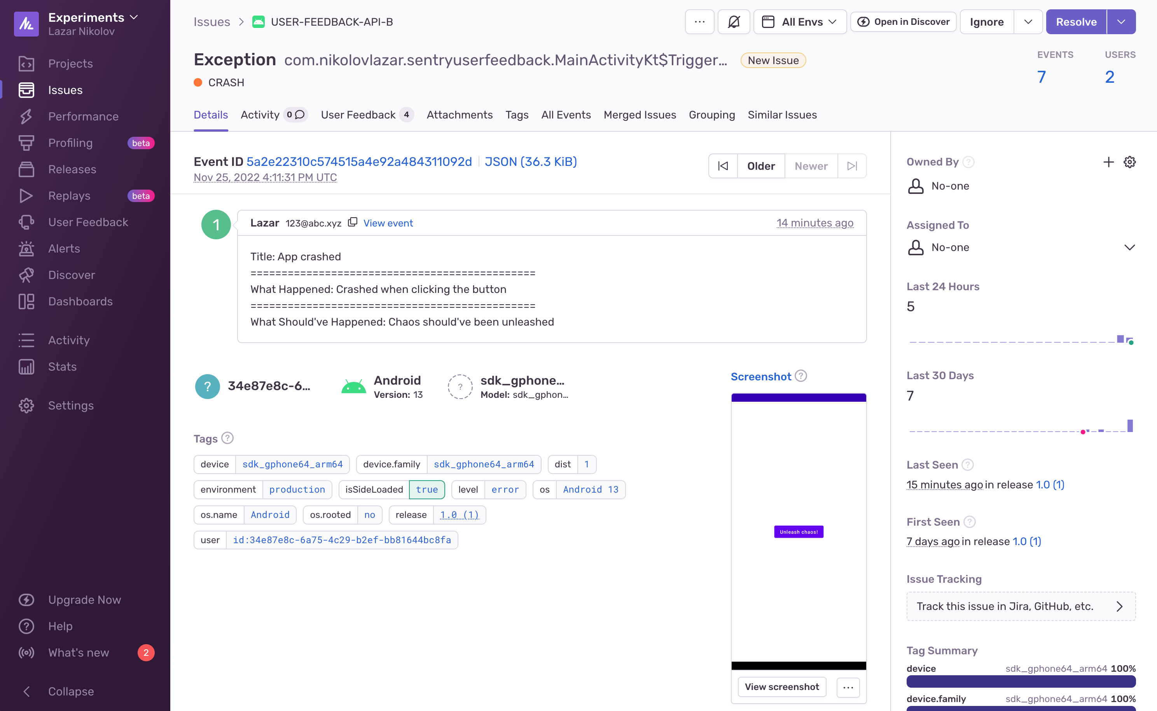The width and height of the screenshot is (1157, 711).
Task: Expand the Resolve options arrow
Action: (1121, 22)
